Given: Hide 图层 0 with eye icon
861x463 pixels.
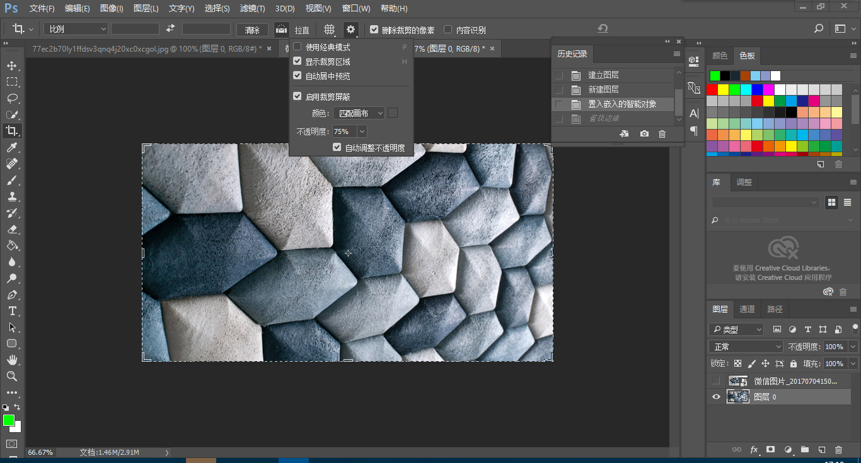Looking at the screenshot, I should 716,397.
